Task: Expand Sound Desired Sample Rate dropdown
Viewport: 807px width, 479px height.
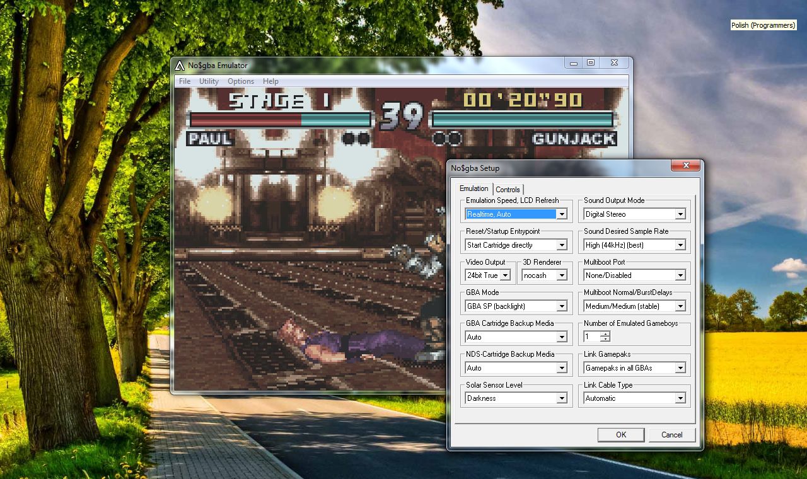Action: 680,245
